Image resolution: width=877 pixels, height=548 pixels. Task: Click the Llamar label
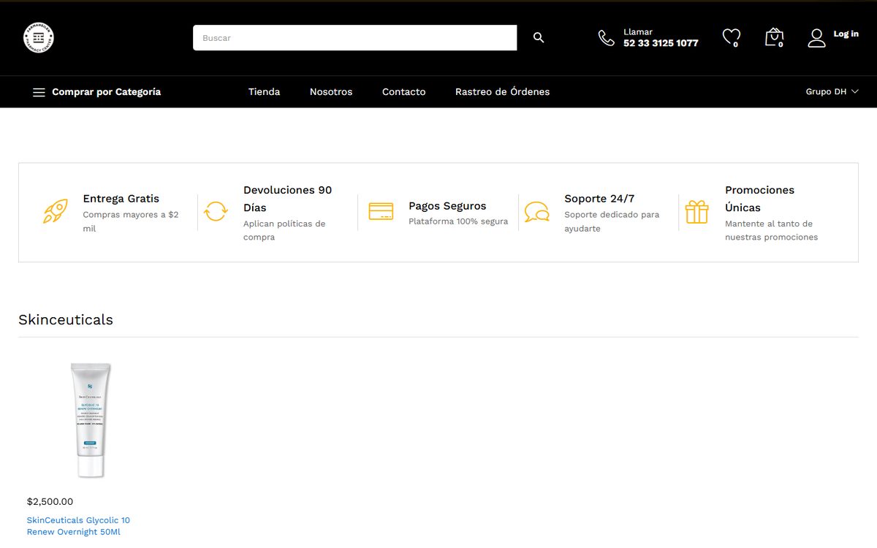click(638, 32)
